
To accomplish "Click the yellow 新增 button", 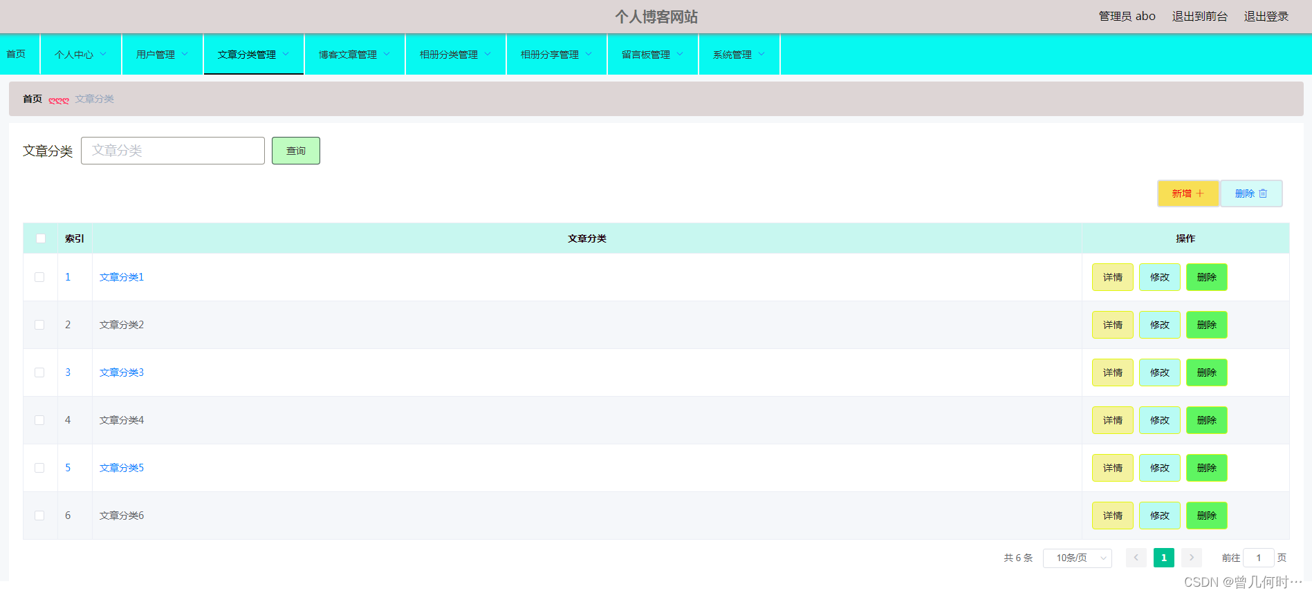I will pyautogui.click(x=1188, y=193).
